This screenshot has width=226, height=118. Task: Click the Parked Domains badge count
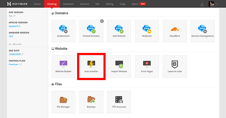[x=102, y=21]
